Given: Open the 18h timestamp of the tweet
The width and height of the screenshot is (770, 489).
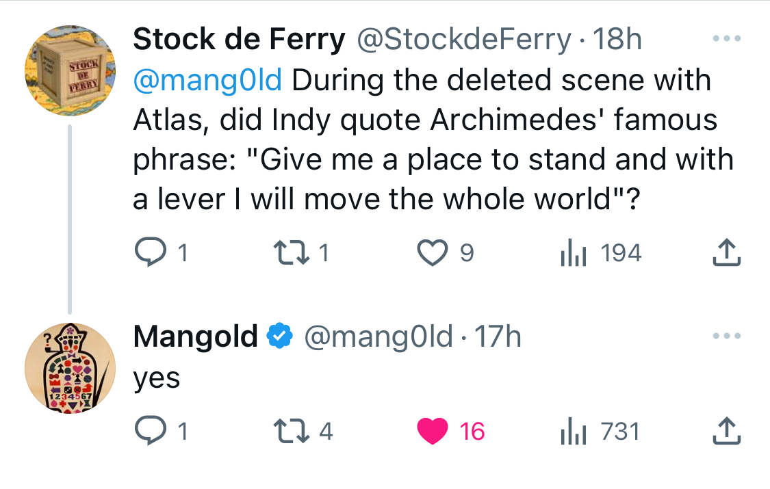Looking at the screenshot, I should 618,40.
